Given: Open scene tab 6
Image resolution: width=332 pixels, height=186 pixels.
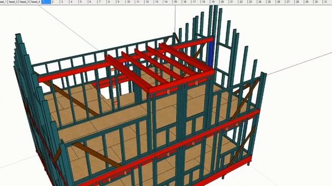Looking at the screenshot, I should (x=93, y=2).
